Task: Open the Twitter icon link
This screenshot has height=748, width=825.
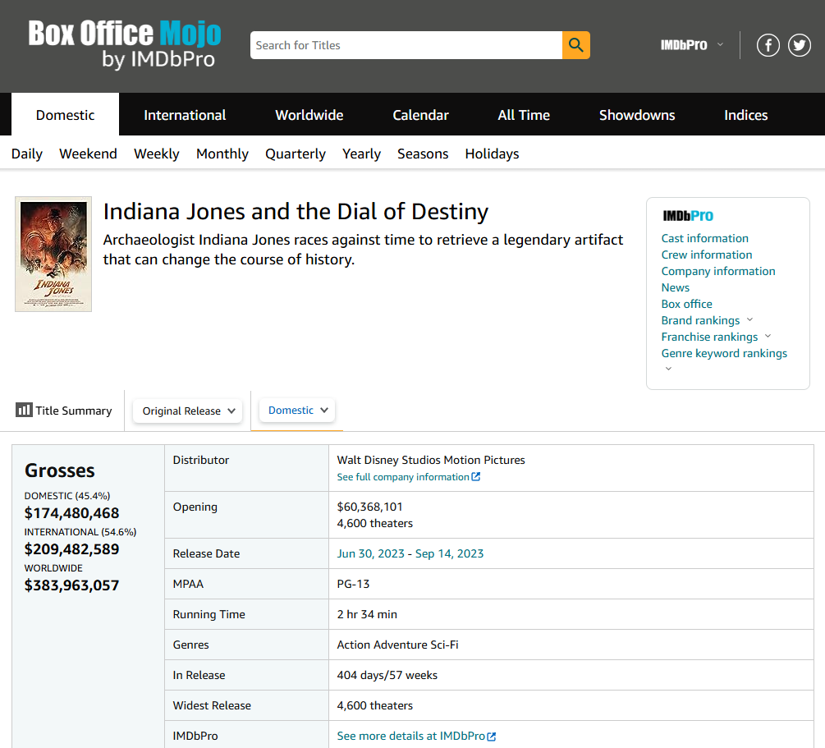Action: [800, 45]
